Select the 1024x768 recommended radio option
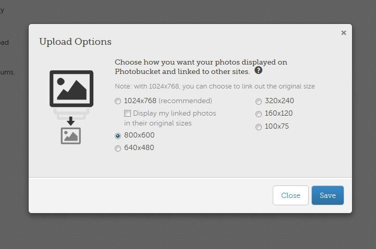The width and height of the screenshot is (376, 249). point(118,101)
